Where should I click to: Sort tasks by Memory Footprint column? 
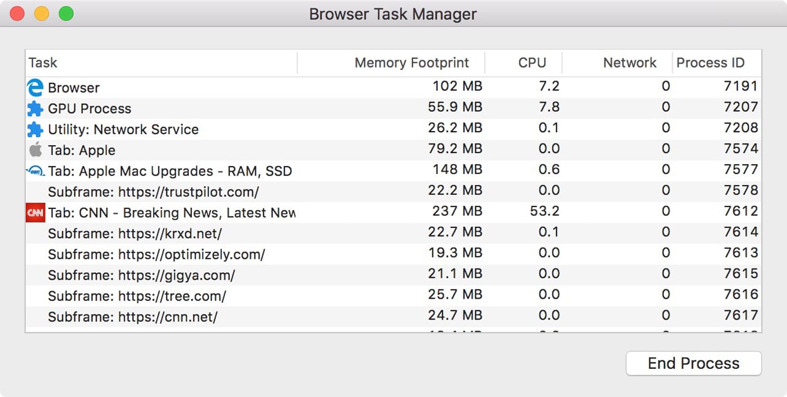pos(411,63)
